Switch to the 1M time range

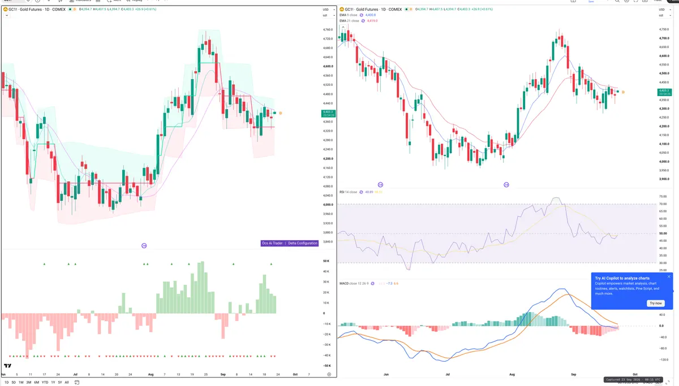[x=21, y=383]
